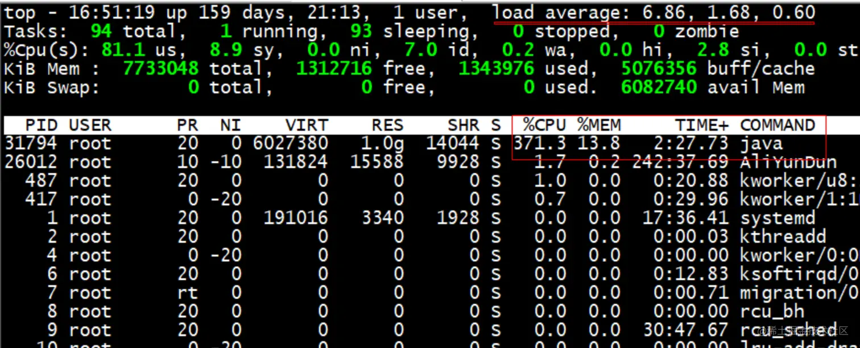The width and height of the screenshot is (860, 348).
Task: Click the migration/0 command name
Action: tap(800, 293)
